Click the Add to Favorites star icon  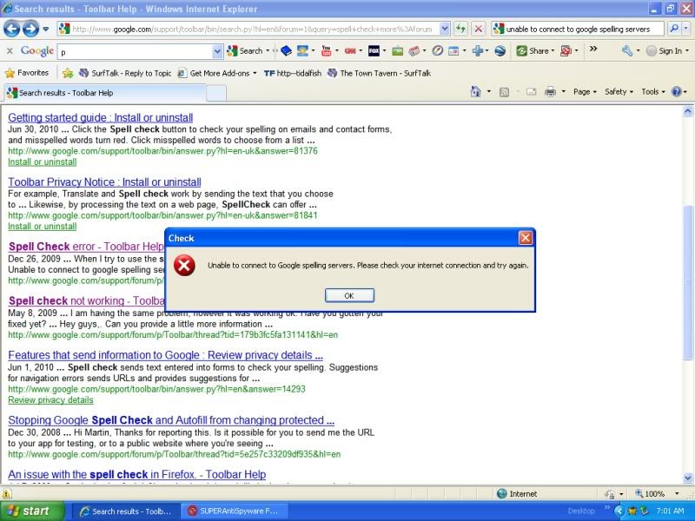coord(68,73)
